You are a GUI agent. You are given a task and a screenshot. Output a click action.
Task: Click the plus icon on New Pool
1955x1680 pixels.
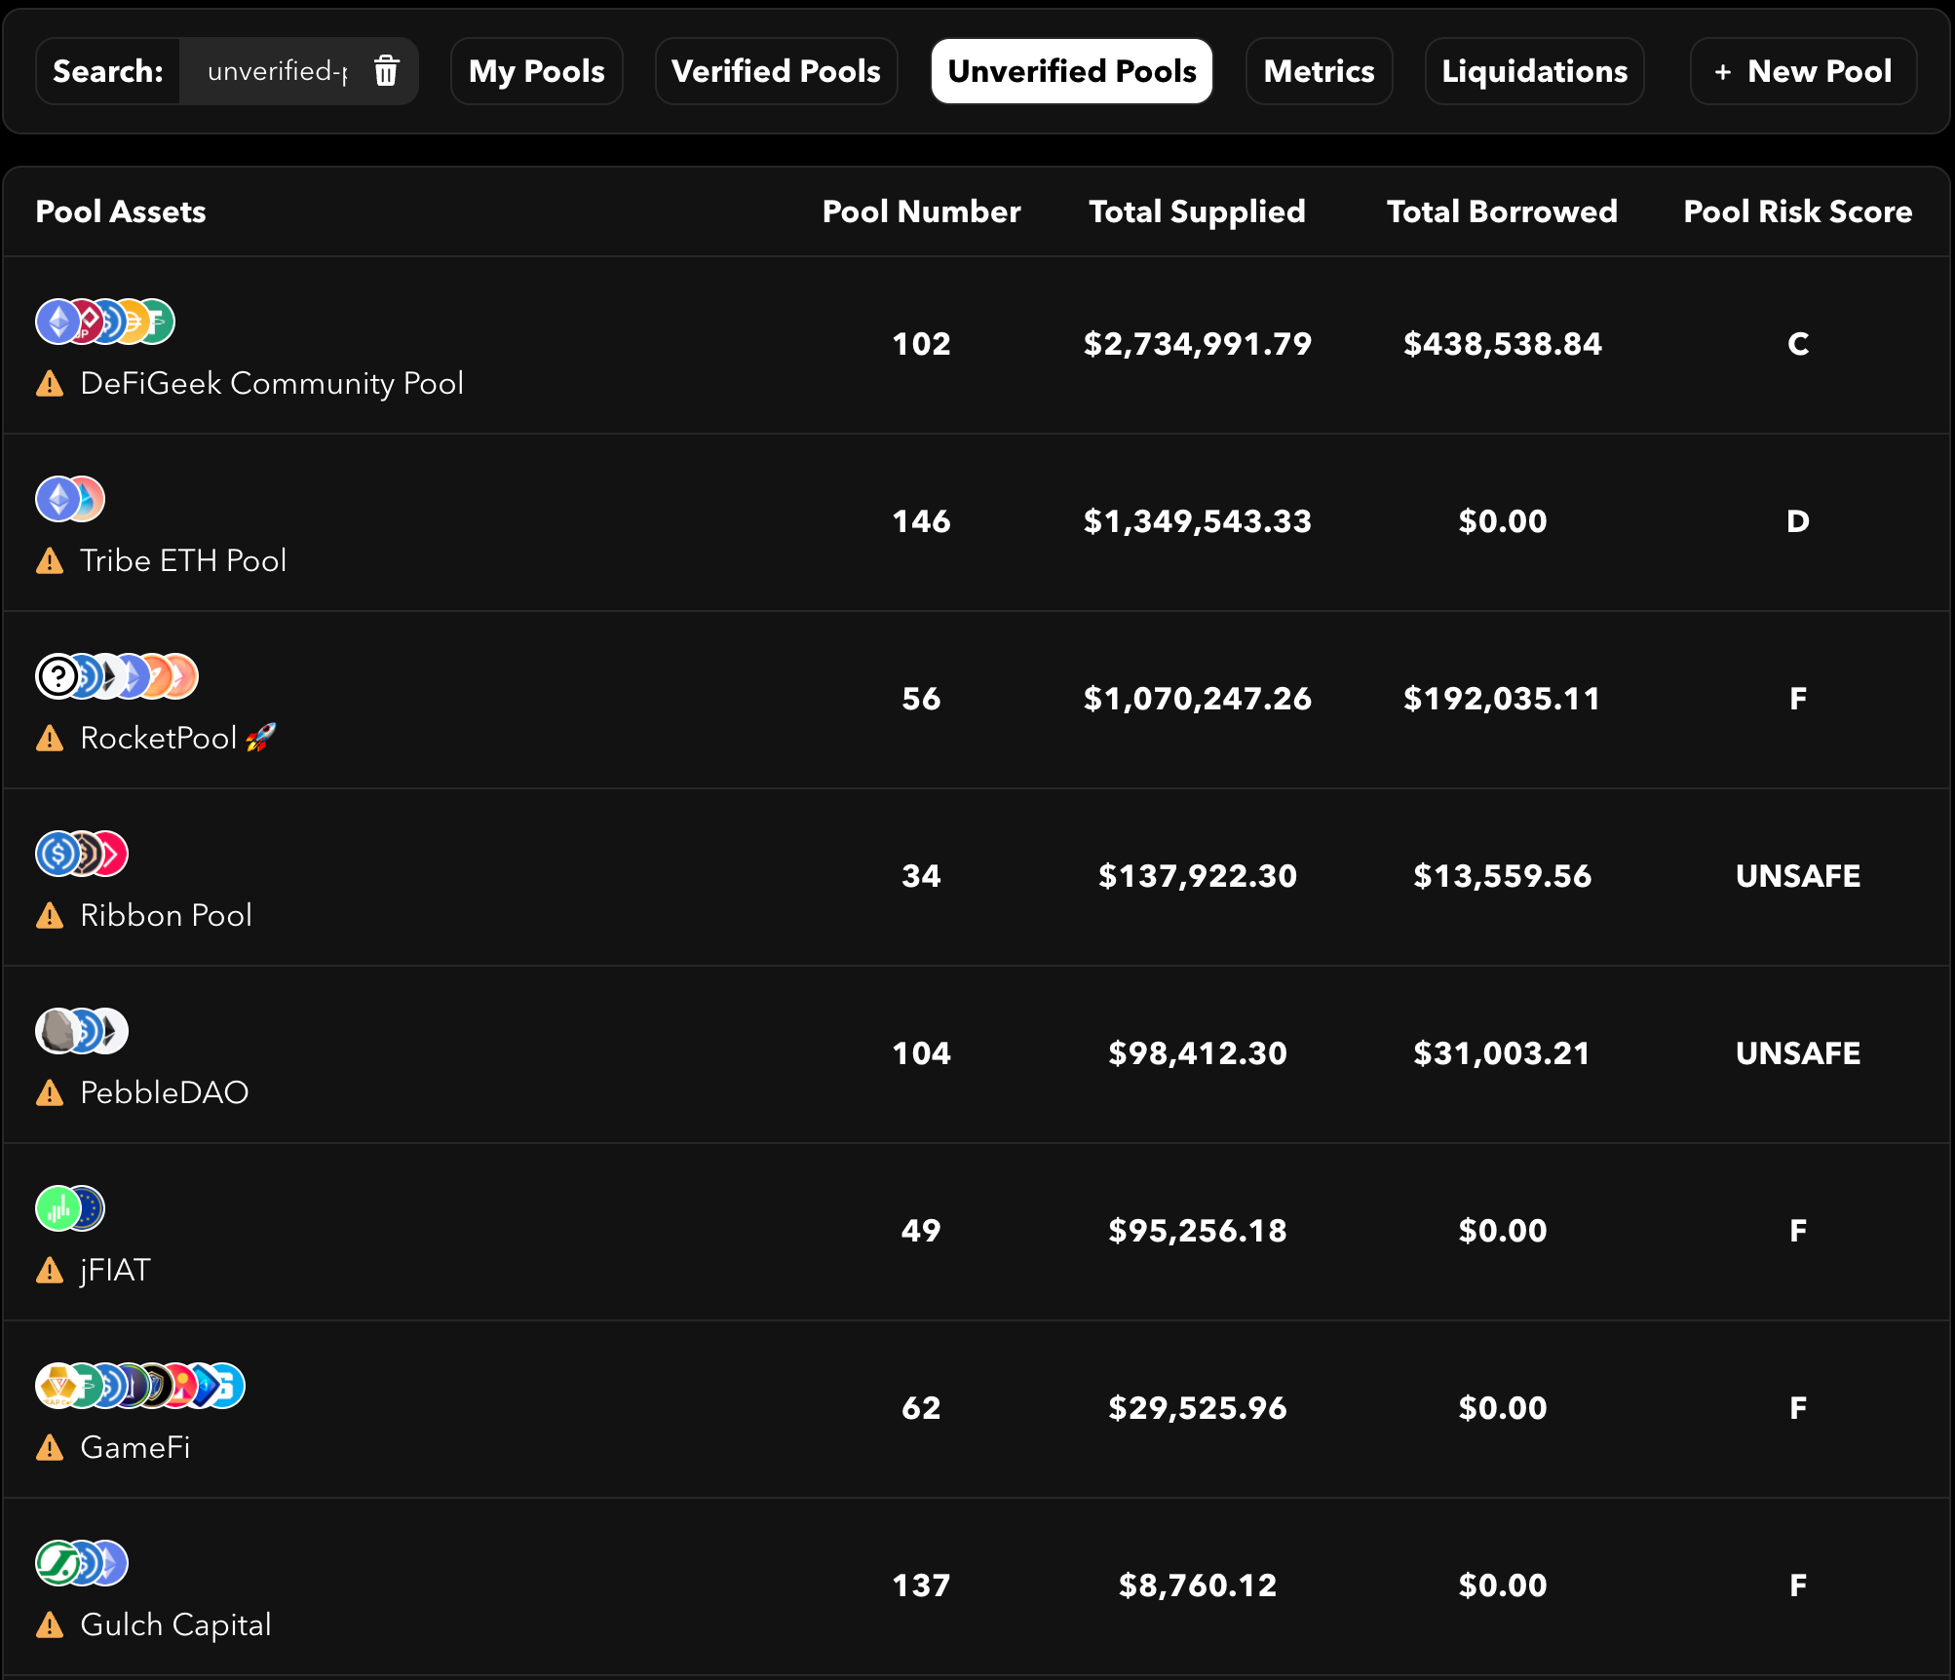point(1722,72)
